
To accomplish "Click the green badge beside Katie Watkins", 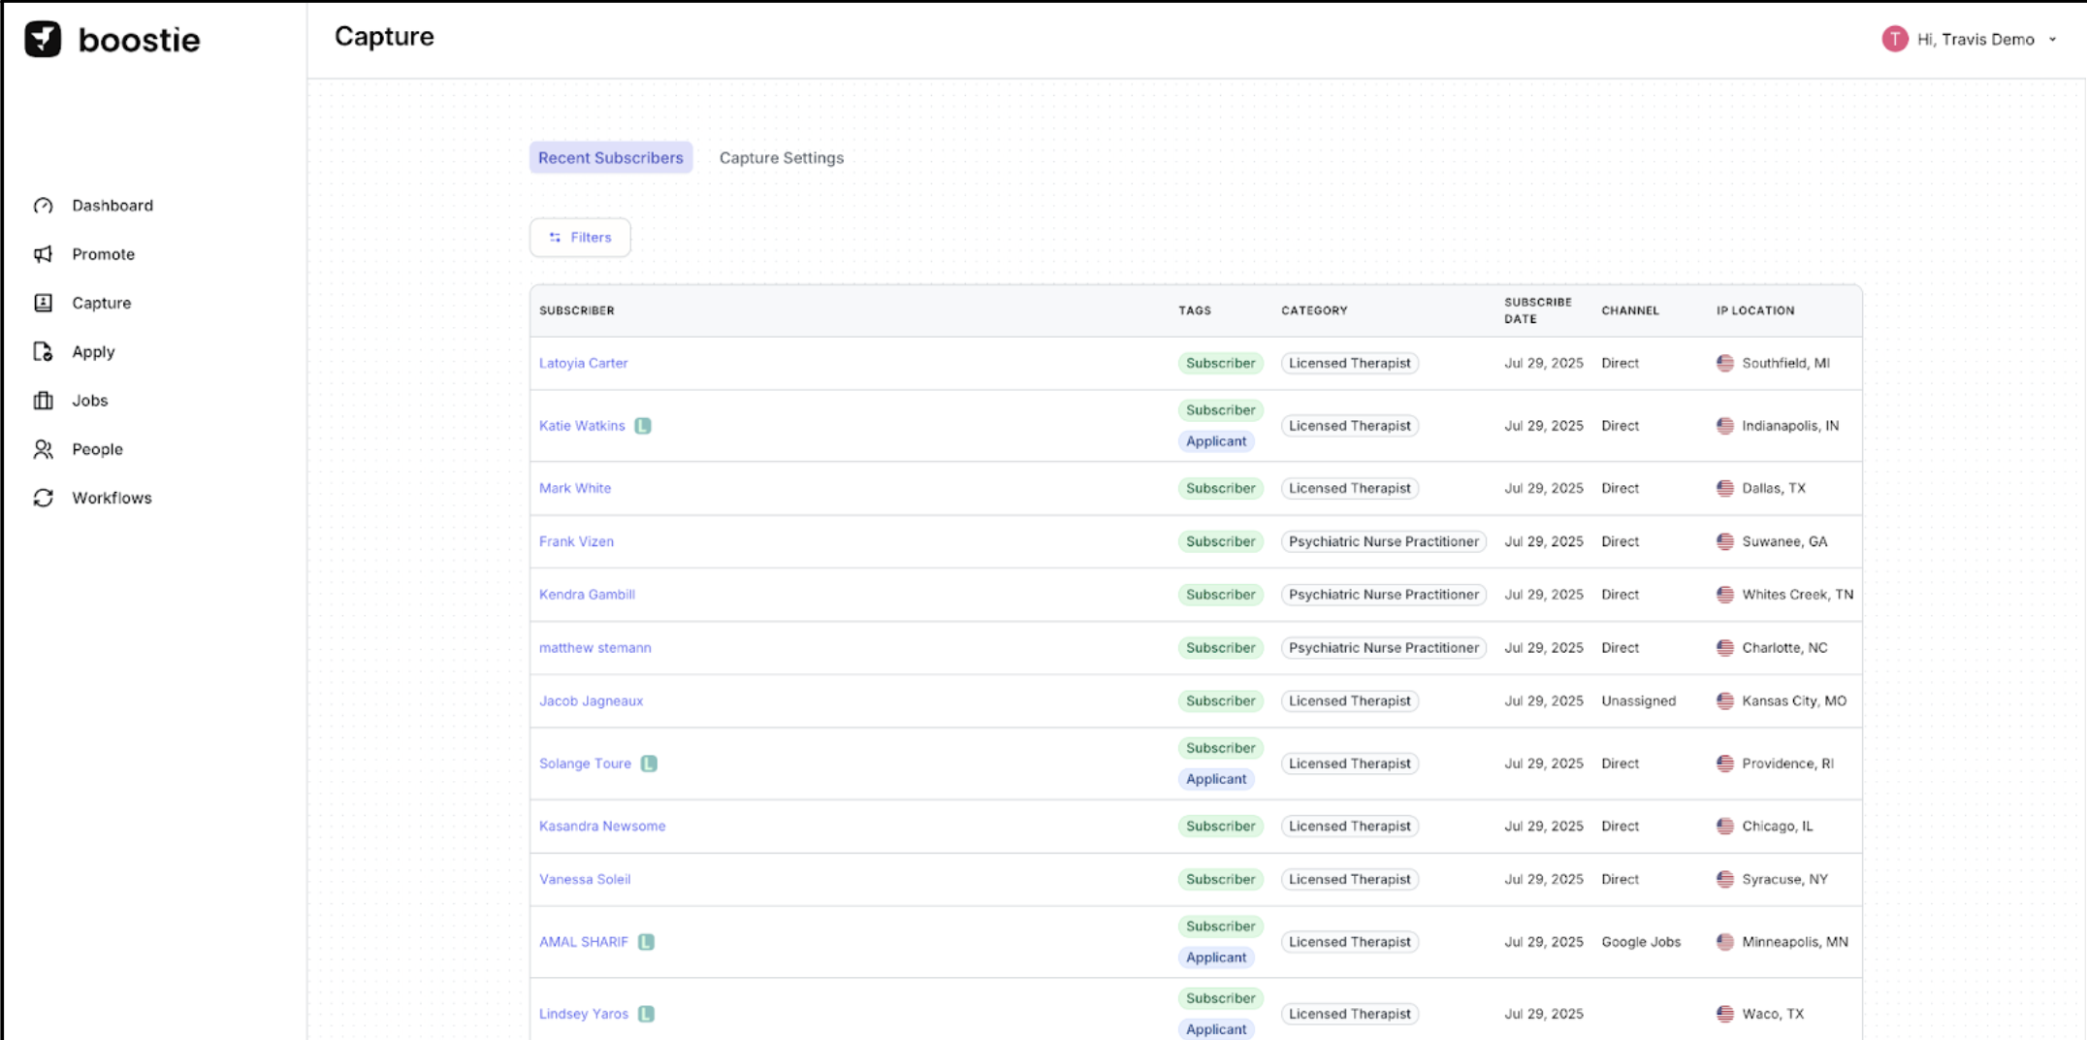I will (643, 426).
